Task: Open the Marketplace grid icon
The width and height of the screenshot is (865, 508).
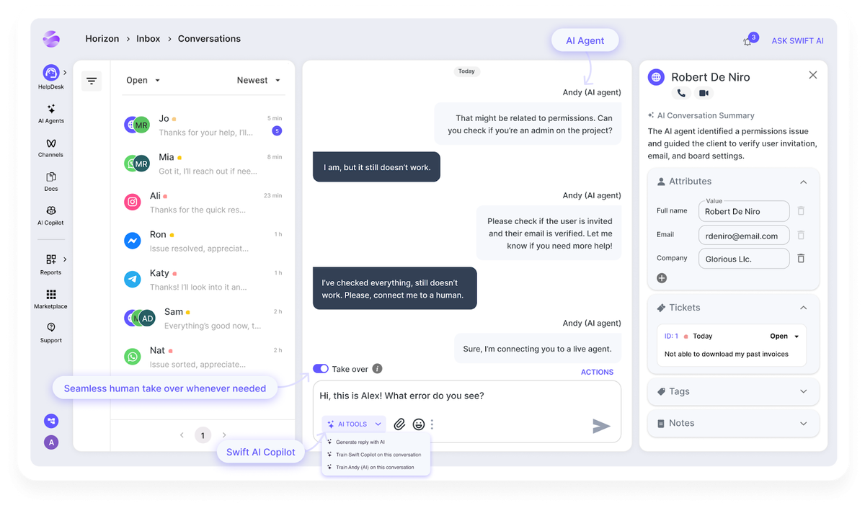Action: pos(50,295)
